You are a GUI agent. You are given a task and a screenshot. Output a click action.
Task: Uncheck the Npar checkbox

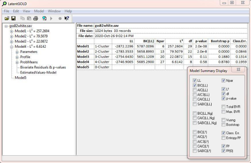click(223, 80)
